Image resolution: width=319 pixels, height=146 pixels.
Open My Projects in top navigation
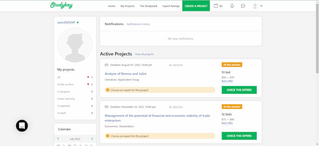(128, 6)
